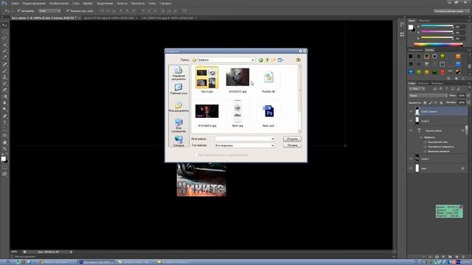Select the Thumbs.db file

coord(268,80)
